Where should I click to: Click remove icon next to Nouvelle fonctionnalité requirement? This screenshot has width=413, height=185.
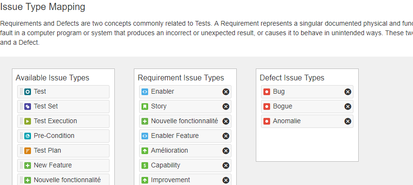click(226, 121)
